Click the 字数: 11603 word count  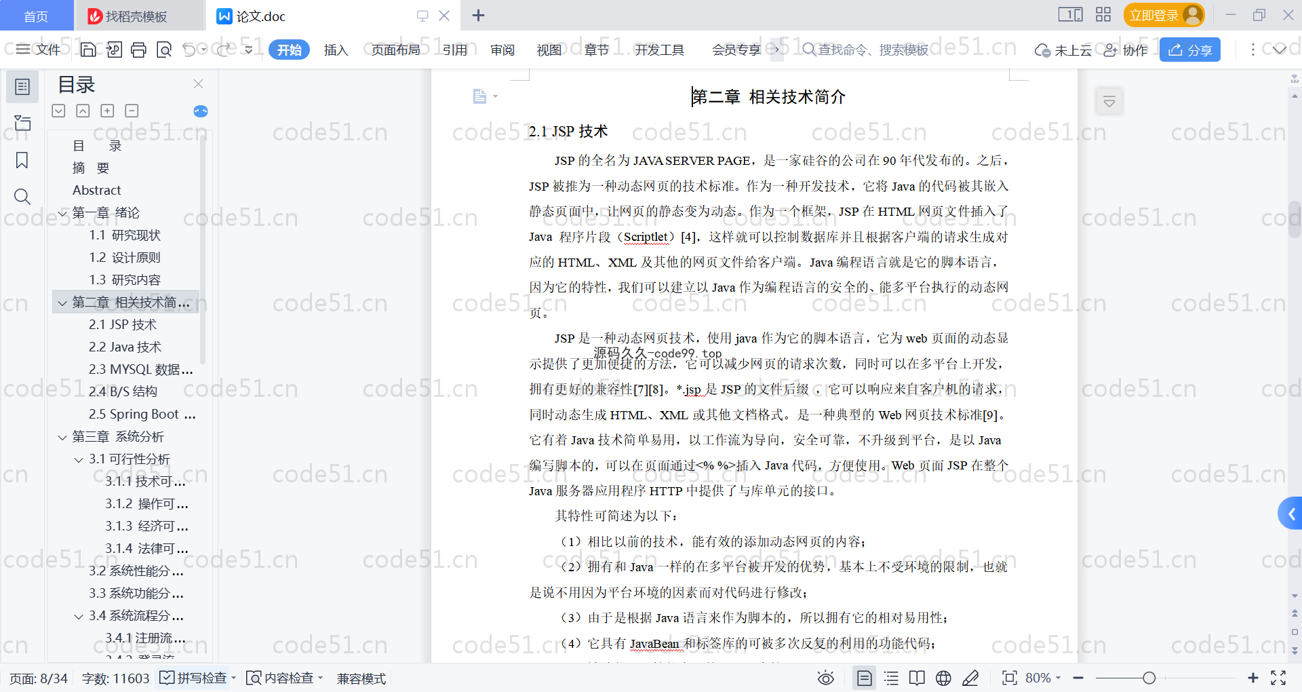[115, 678]
